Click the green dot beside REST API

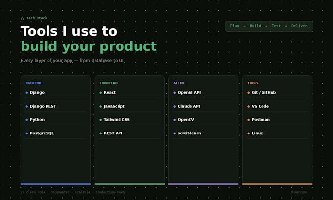pyautogui.click(x=101, y=133)
